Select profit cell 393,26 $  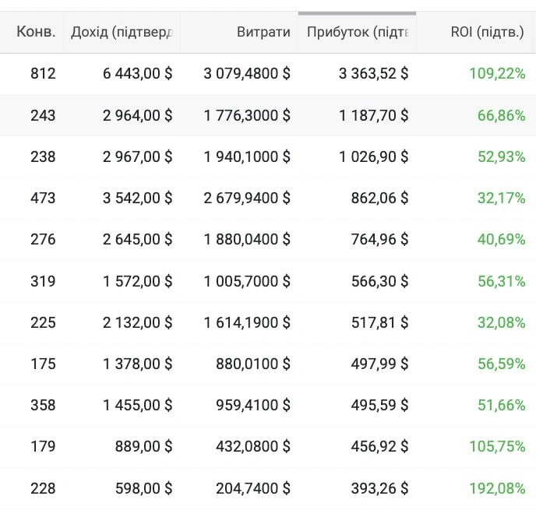(379, 488)
